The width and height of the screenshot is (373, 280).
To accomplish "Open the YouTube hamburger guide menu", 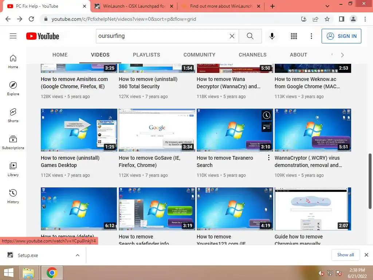I will [13, 36].
